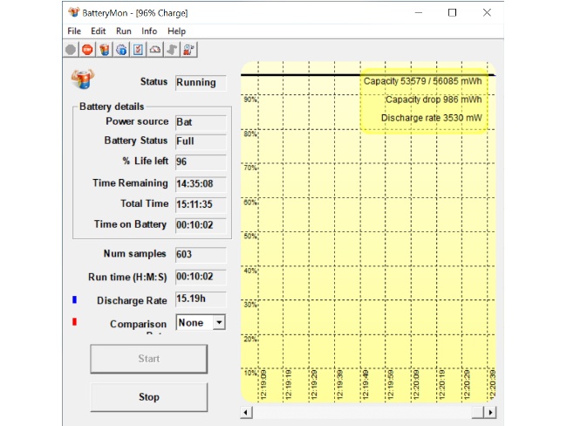Viewport: 567px width, 426px height.
Task: Click the Status field showing Running
Action: tap(201, 83)
